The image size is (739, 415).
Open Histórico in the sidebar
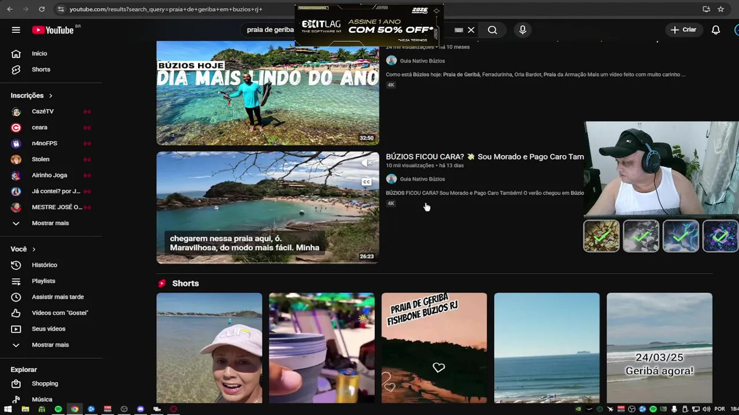coord(44,265)
